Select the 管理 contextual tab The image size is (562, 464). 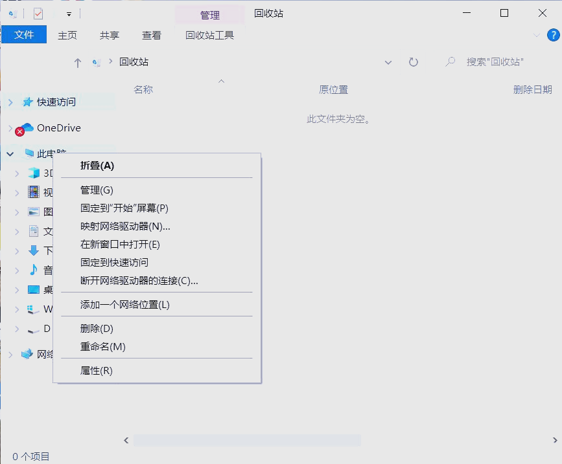click(209, 15)
